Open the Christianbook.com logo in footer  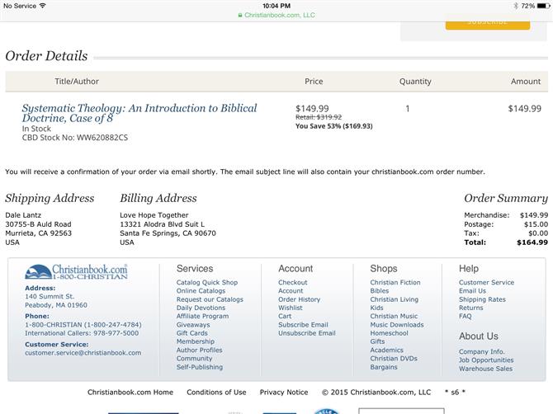[76, 272]
